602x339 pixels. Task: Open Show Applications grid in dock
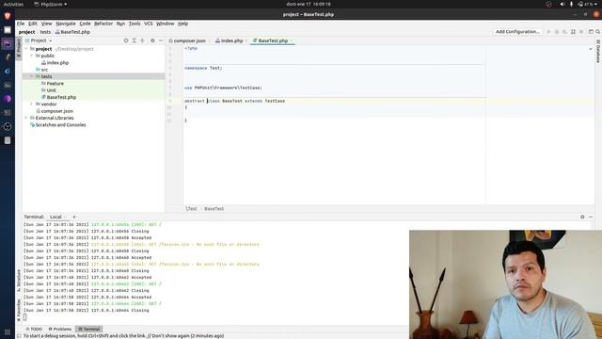[x=8, y=332]
